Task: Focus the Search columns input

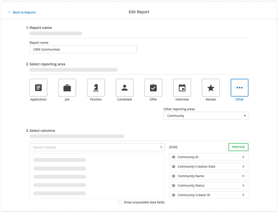Action: (x=95, y=147)
